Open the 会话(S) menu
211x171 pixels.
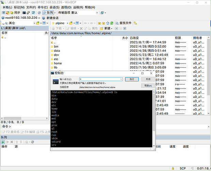[x=54, y=7]
